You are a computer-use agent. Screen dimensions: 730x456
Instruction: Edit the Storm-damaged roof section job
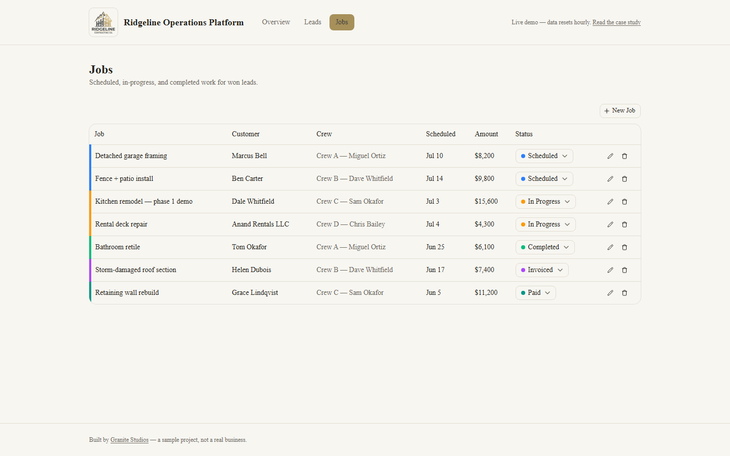pyautogui.click(x=610, y=270)
